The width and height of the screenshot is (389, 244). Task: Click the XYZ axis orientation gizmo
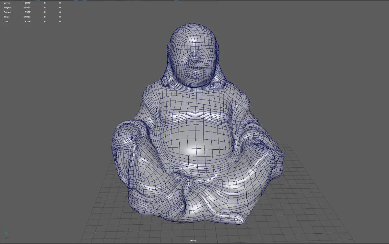point(8,236)
